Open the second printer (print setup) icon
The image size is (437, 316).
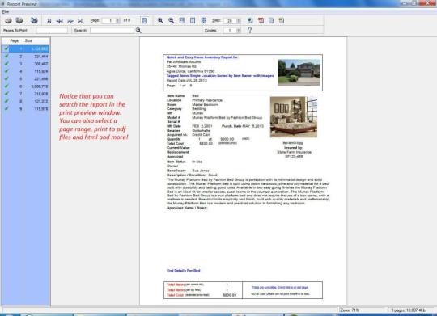19,20
